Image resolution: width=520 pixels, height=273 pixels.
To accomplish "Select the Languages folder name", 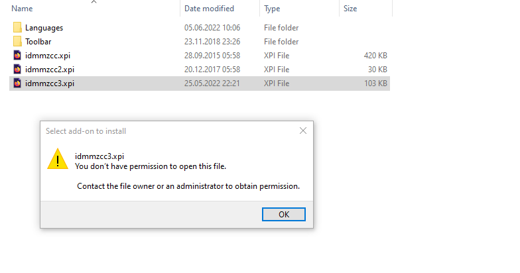I will pos(44,28).
